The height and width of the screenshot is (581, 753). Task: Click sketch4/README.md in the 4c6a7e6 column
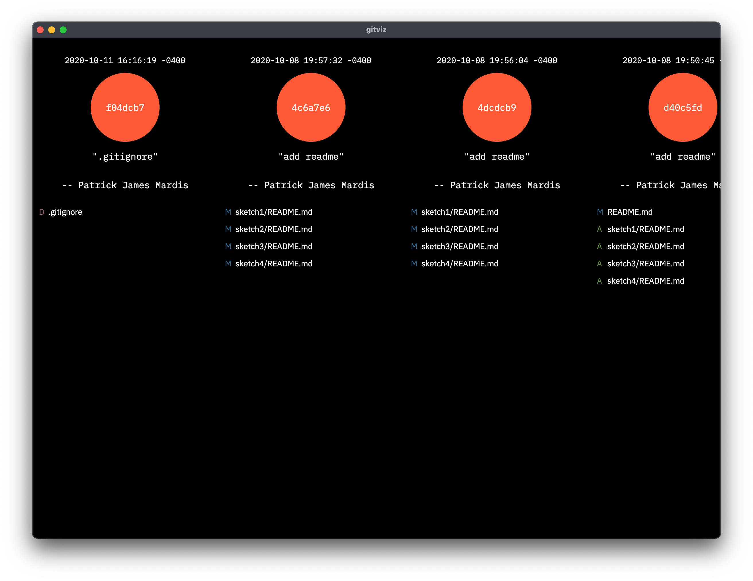(x=274, y=264)
